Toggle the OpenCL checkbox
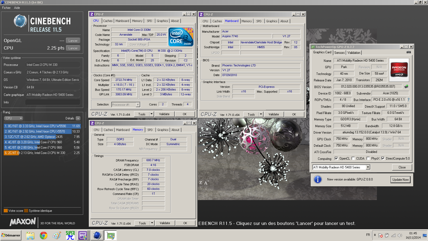The height and width of the screenshot is (241, 428). [x=336, y=158]
